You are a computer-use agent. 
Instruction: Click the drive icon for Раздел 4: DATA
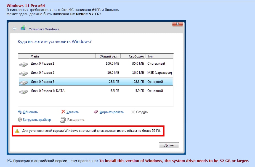(x=23, y=92)
